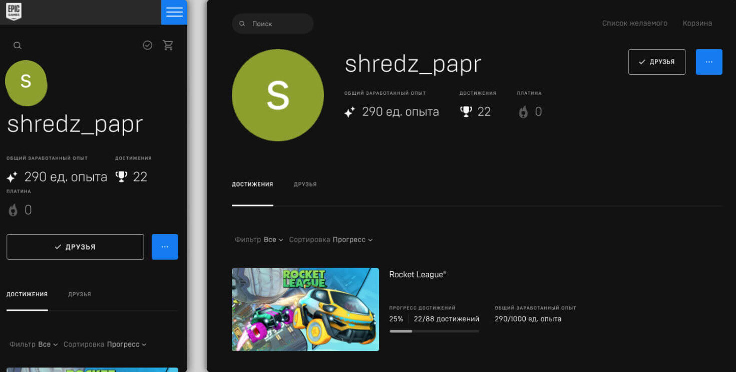The width and height of the screenshot is (736, 372).
Task: Open the wishlist checkmark icon in mobile view
Action: tap(148, 45)
